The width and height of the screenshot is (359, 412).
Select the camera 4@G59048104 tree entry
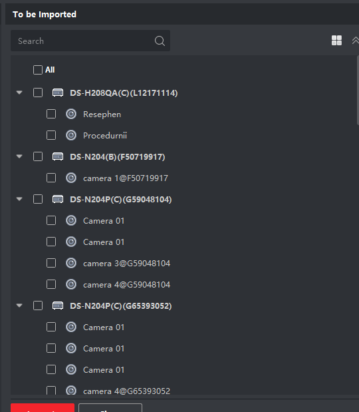click(x=127, y=285)
